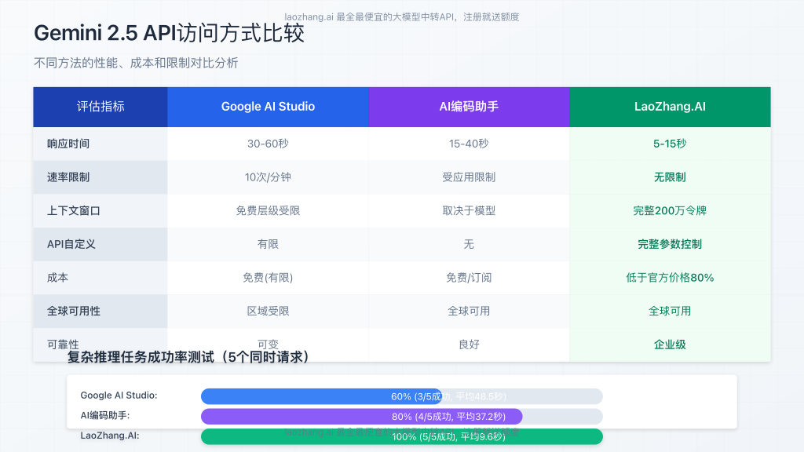
Task: Select the 取决于模型 cell
Action: 469,210
